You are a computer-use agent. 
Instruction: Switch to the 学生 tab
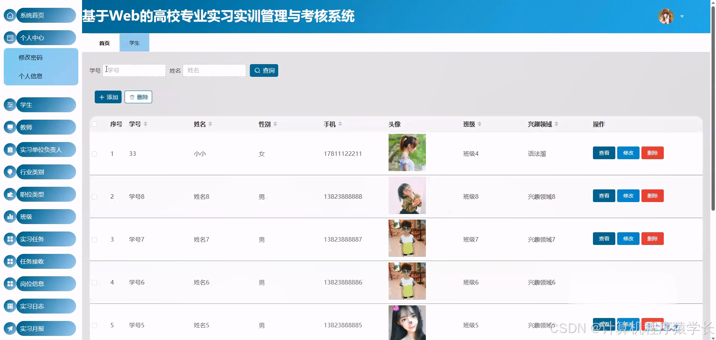pyautogui.click(x=134, y=43)
